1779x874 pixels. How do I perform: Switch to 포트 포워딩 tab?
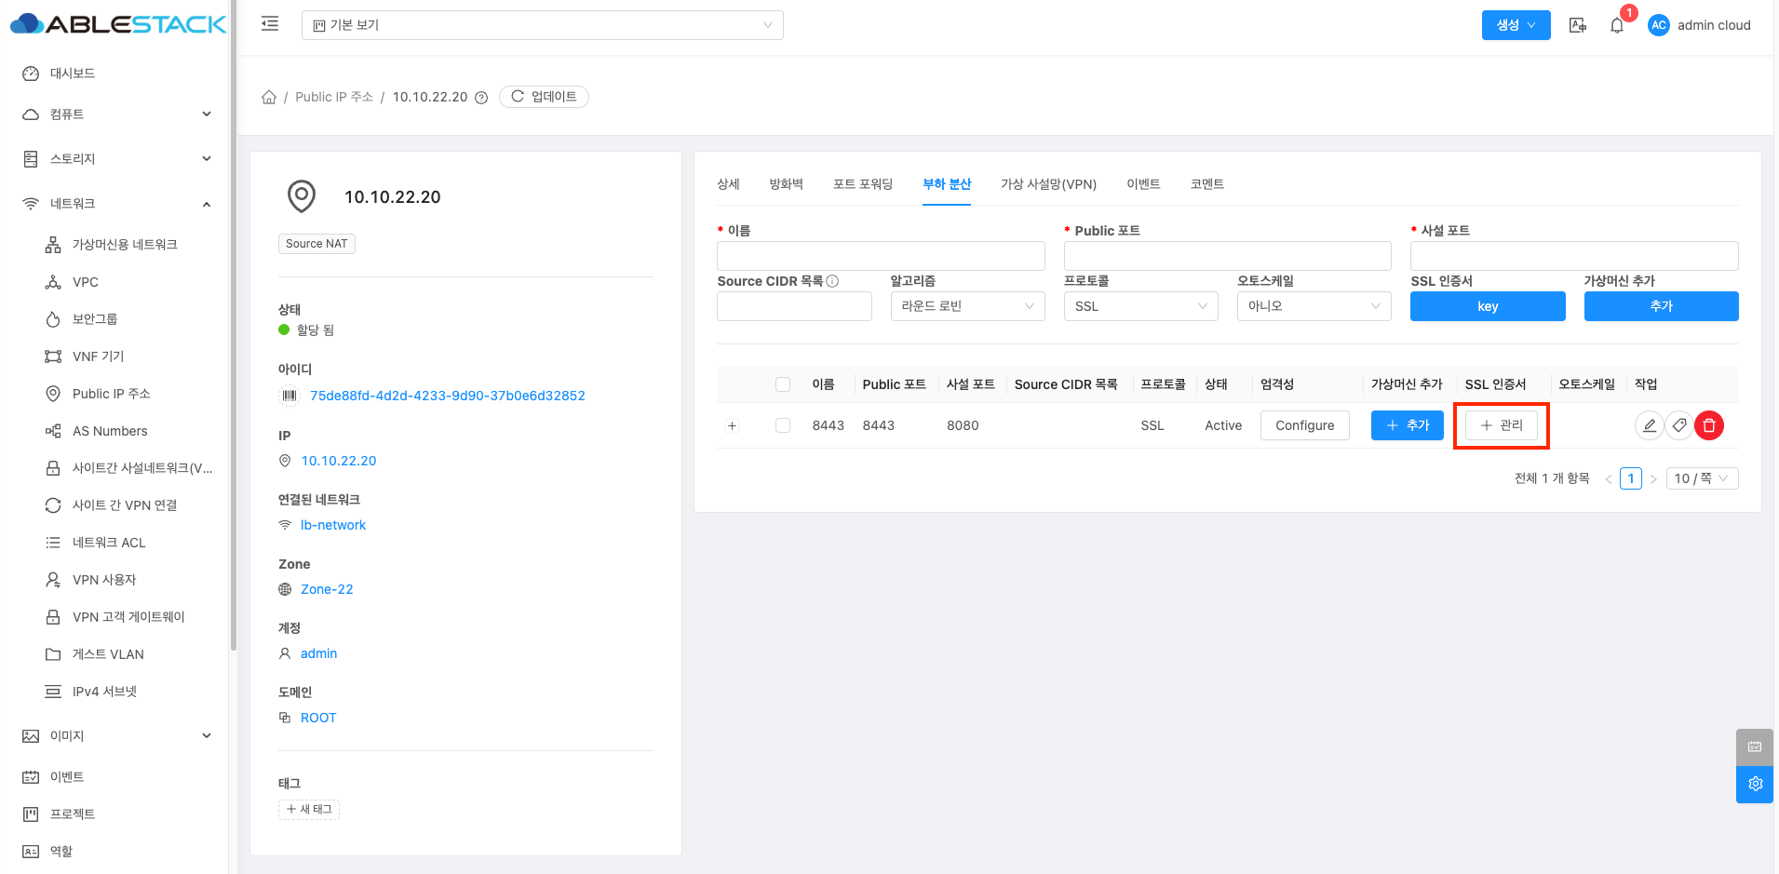863,184
